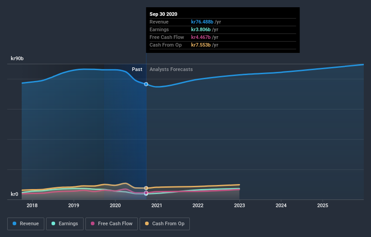Image resolution: width=371 pixels, height=237 pixels.
Task: Click the Past region label
Action: tap(137, 69)
